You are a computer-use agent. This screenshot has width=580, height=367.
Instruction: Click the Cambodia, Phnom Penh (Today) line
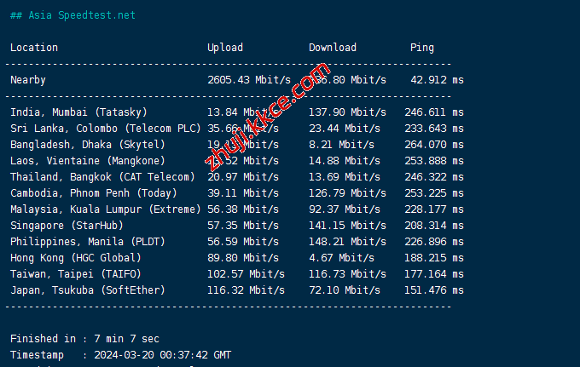point(94,193)
